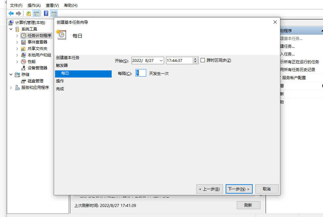This screenshot has width=323, height=217.
Task: Click the 磁盘管理 disk icon
Action: (x=23, y=81)
